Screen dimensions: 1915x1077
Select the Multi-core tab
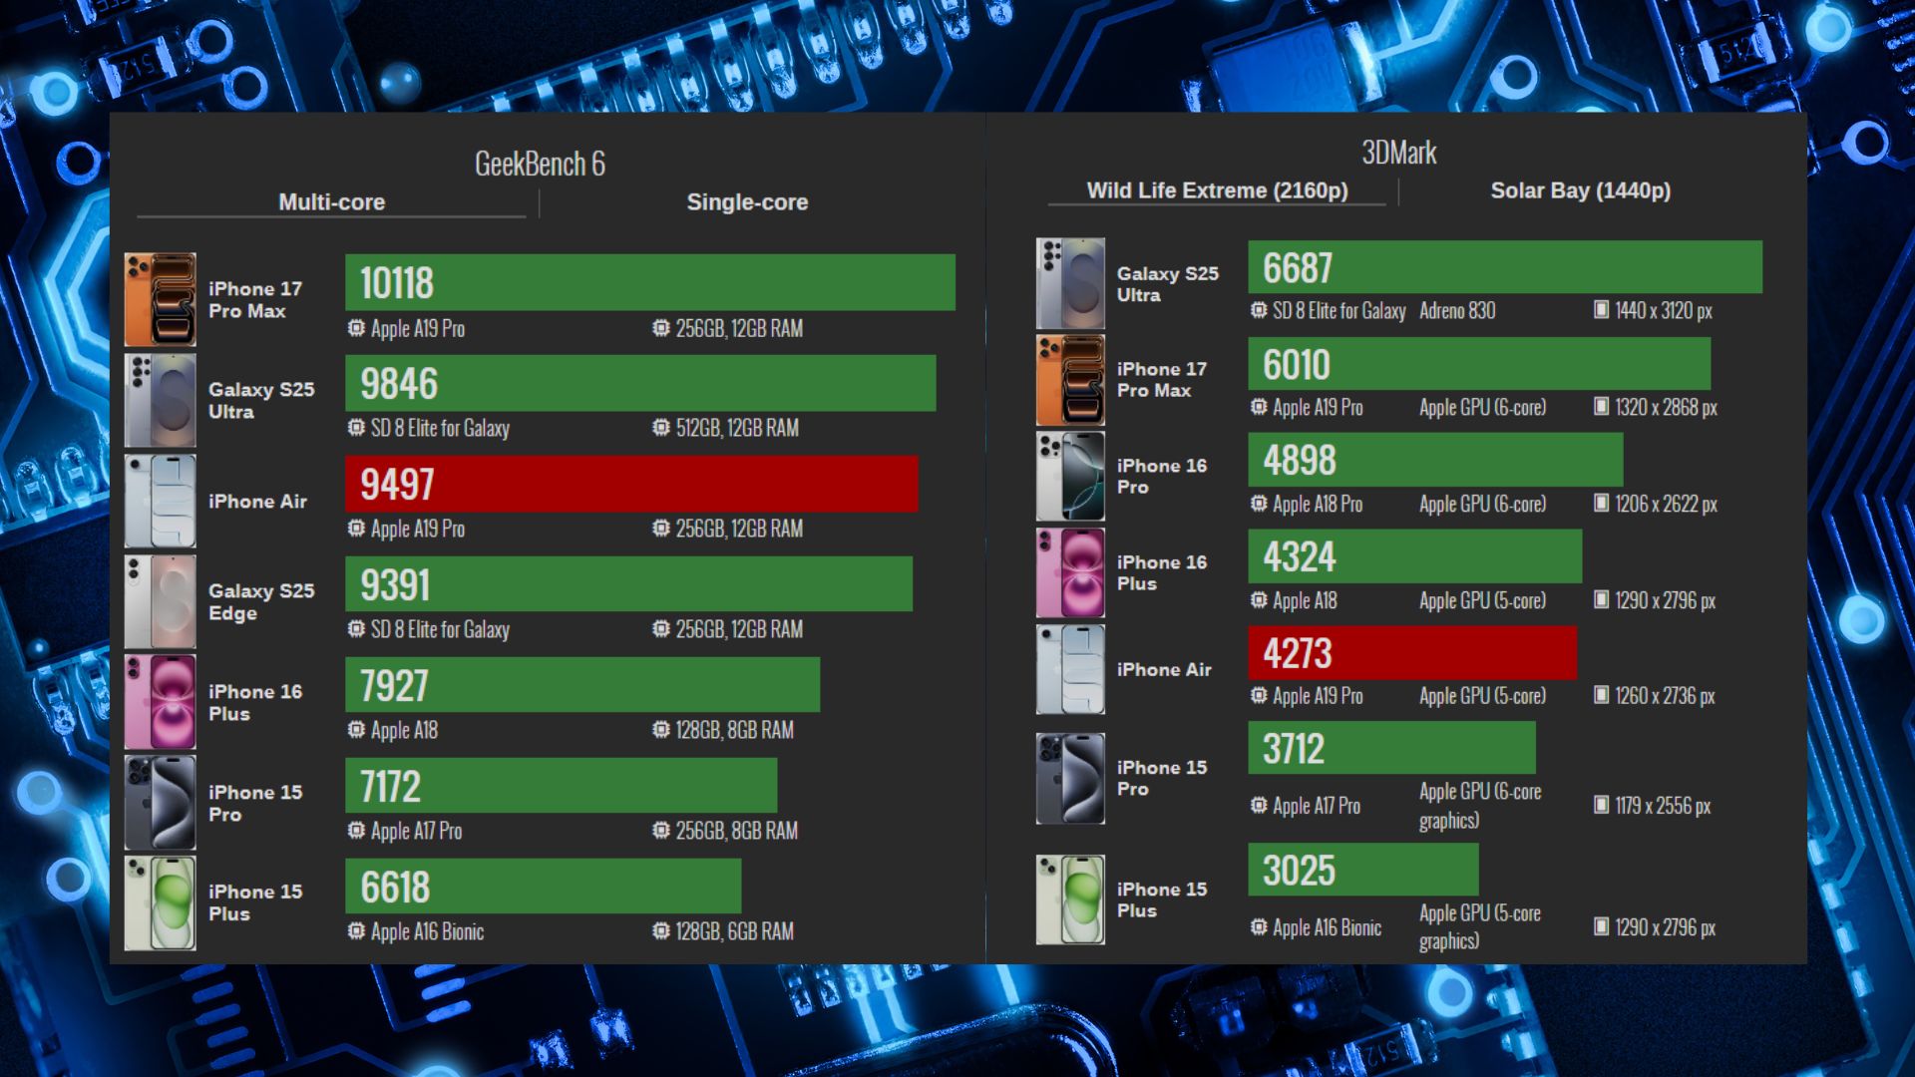pos(332,202)
